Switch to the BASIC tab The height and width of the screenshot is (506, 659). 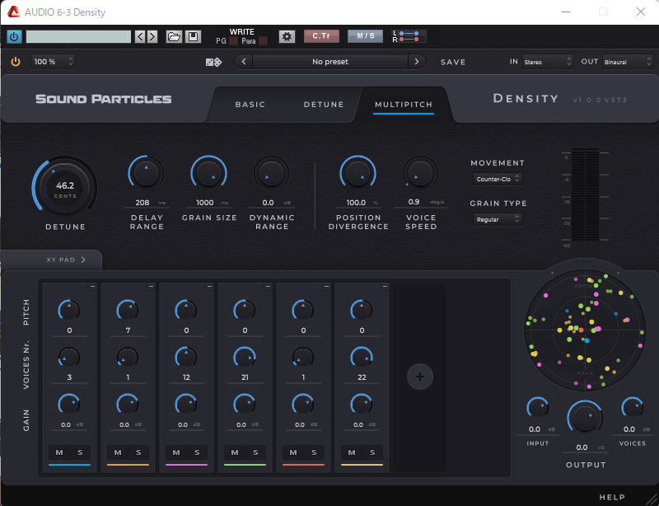pyautogui.click(x=250, y=105)
